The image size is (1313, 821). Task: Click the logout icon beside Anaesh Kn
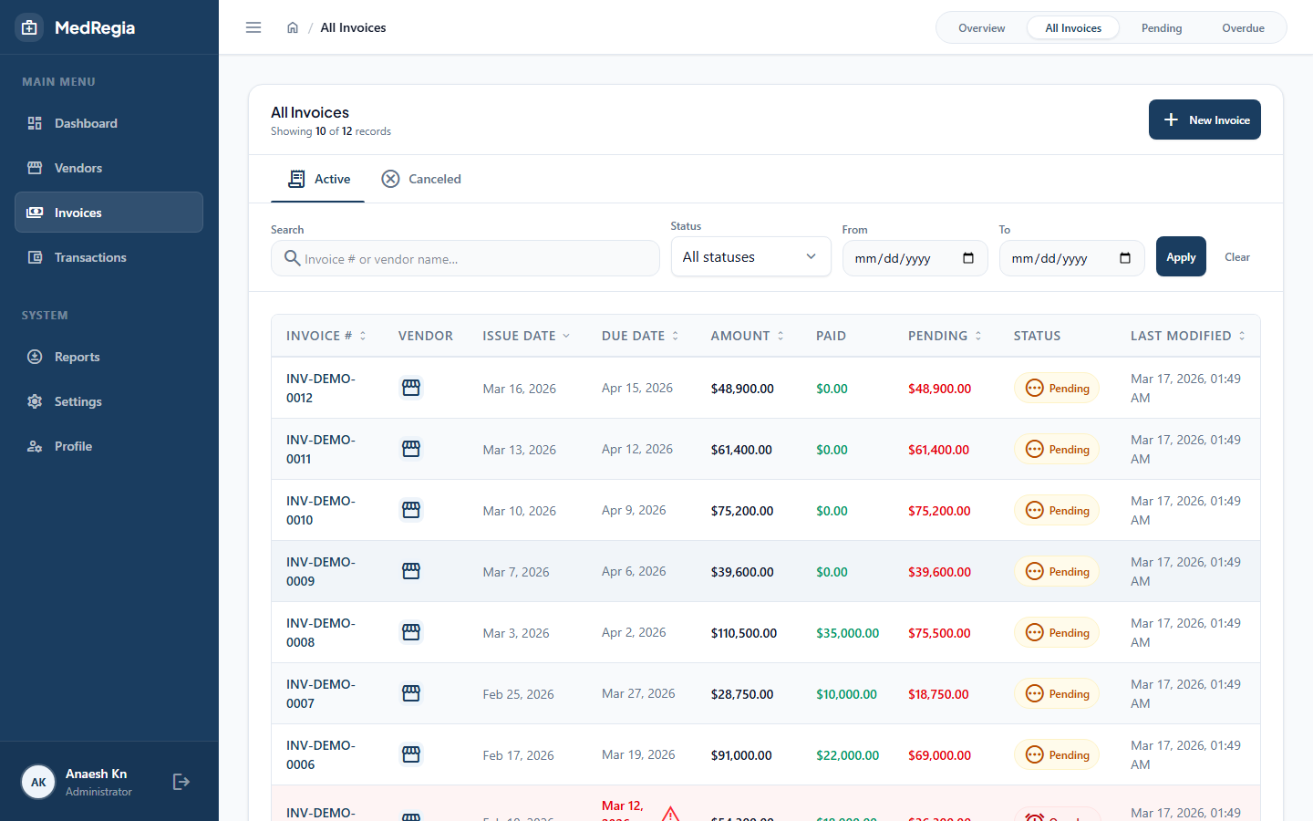[x=181, y=782]
